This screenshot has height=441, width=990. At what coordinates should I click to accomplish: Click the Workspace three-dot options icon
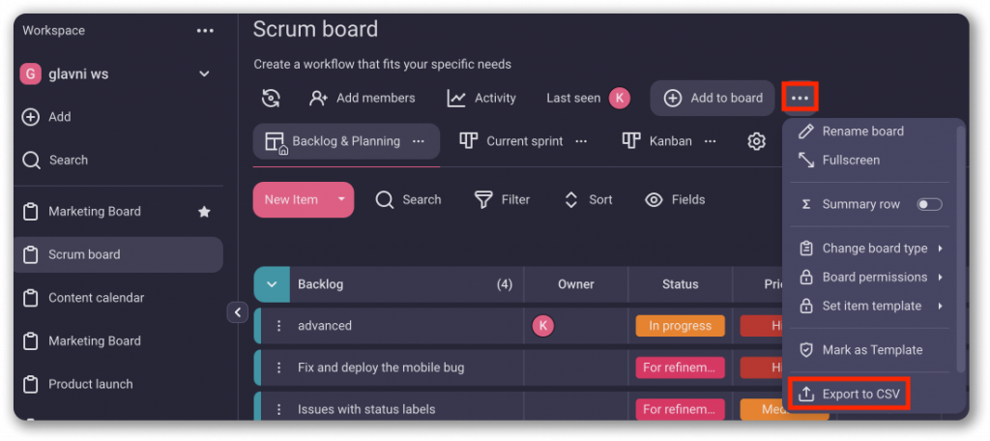[x=205, y=31]
